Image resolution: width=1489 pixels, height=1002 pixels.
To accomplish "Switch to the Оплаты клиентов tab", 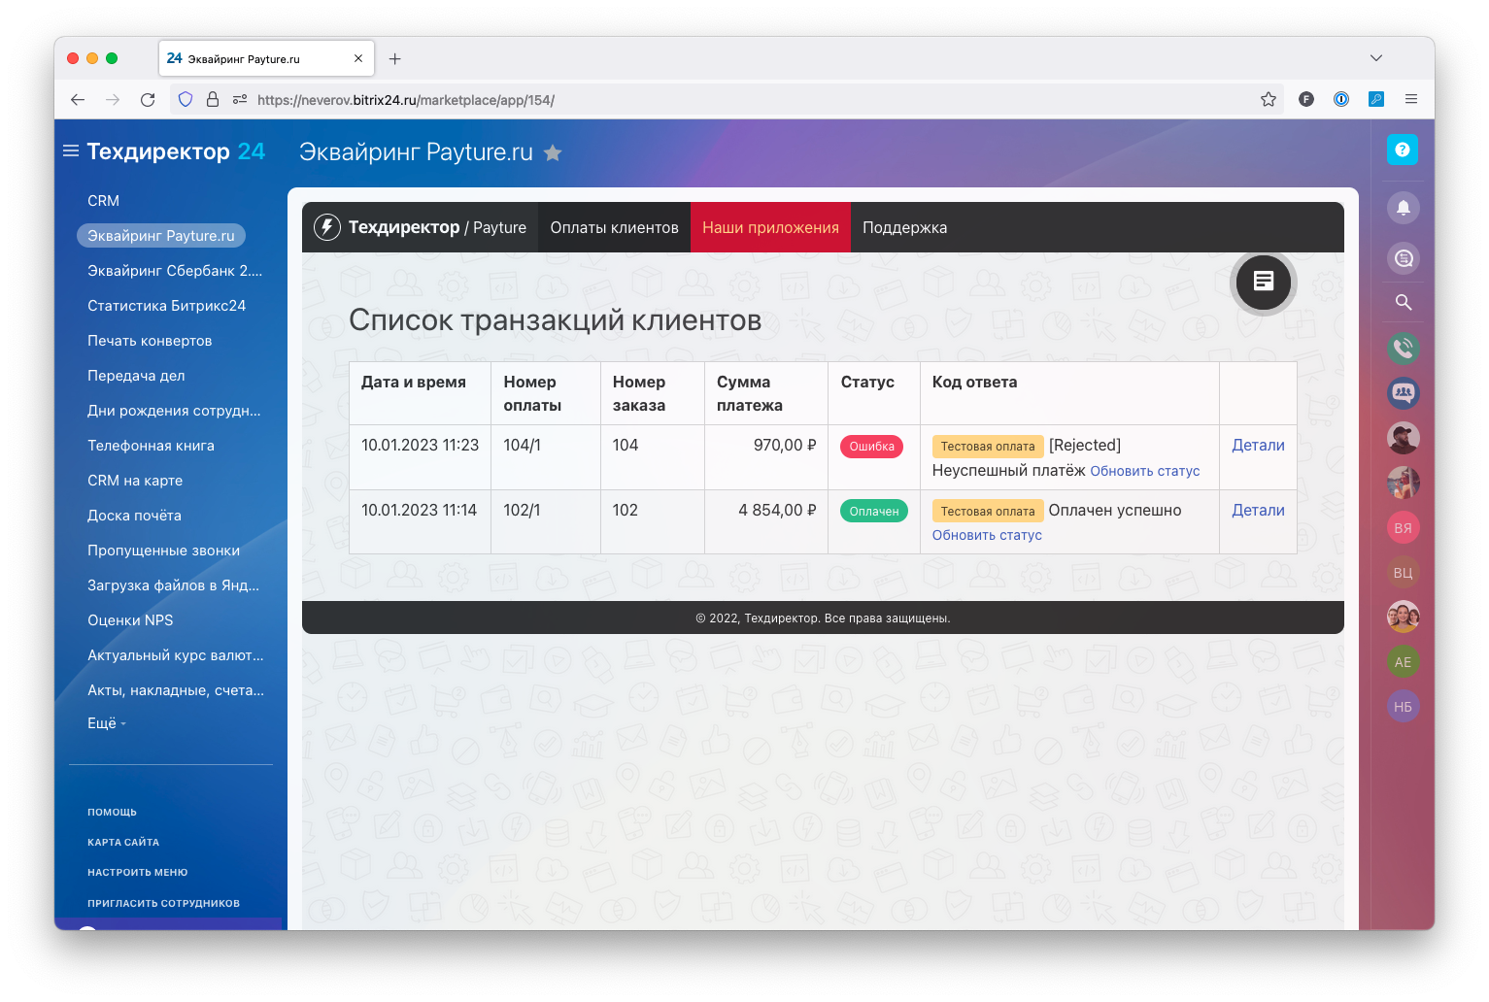I will (x=615, y=227).
